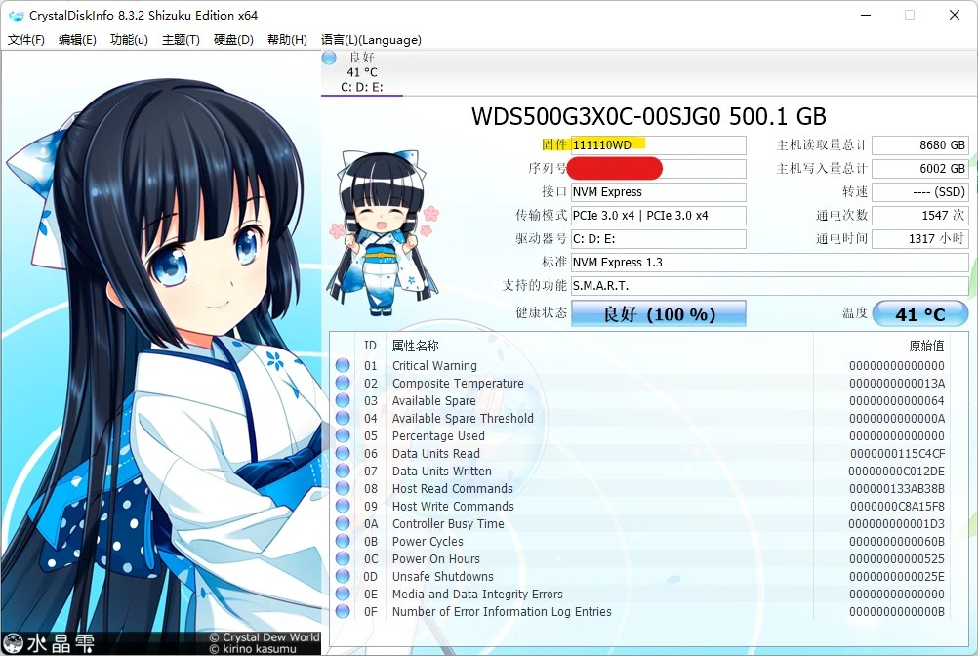Image resolution: width=978 pixels, height=656 pixels.
Task: Click the 原始值 column header
Action: (x=926, y=346)
